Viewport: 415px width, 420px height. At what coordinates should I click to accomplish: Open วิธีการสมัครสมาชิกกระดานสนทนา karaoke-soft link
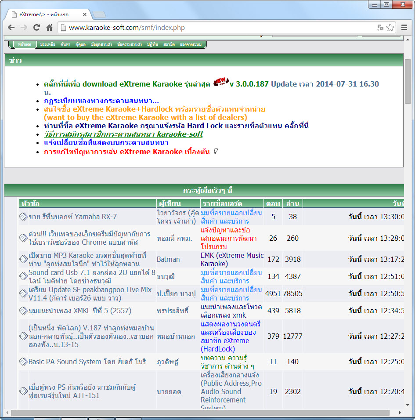(123, 134)
